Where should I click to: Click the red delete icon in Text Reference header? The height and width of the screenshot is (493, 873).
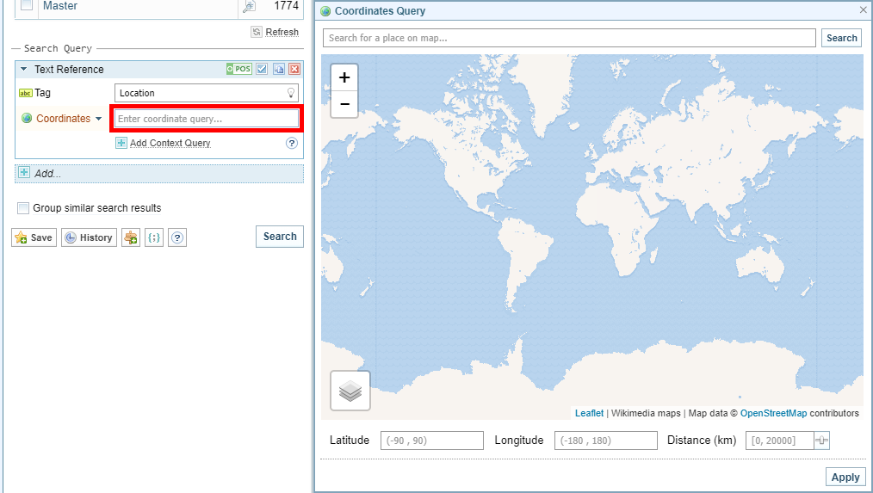[294, 70]
